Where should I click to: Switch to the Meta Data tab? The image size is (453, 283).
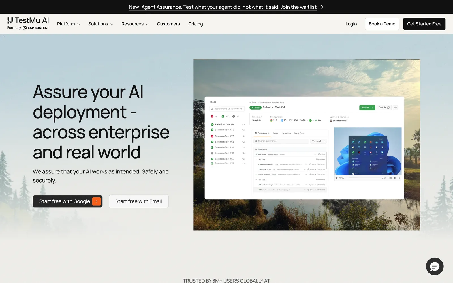pos(299,133)
